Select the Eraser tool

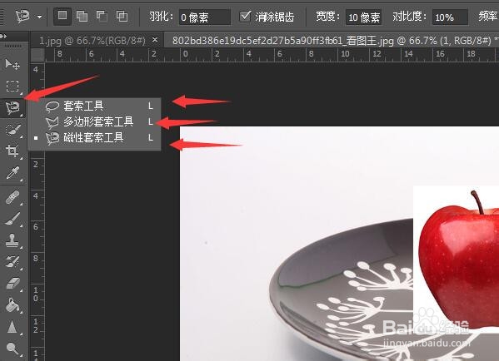[x=12, y=283]
